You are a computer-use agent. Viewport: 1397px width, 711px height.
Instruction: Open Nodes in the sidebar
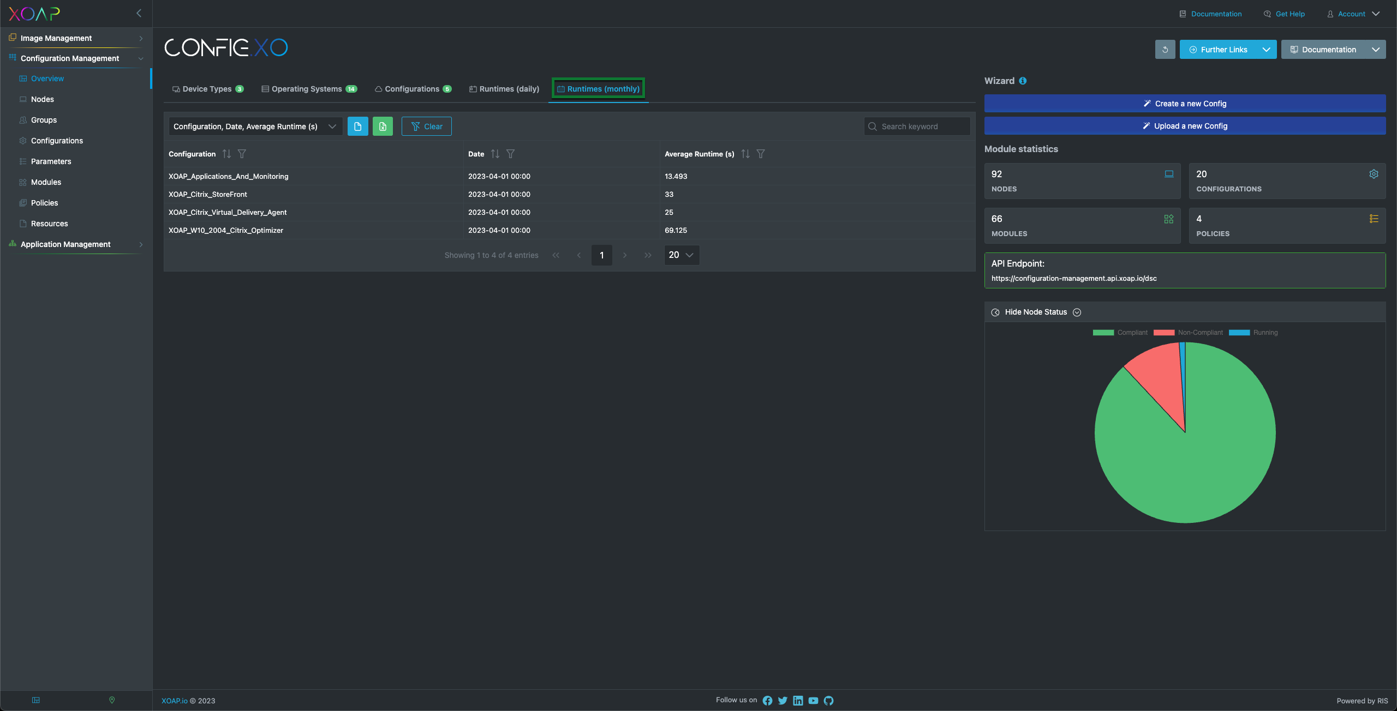43,99
